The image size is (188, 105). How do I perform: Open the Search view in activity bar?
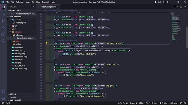click(3, 14)
